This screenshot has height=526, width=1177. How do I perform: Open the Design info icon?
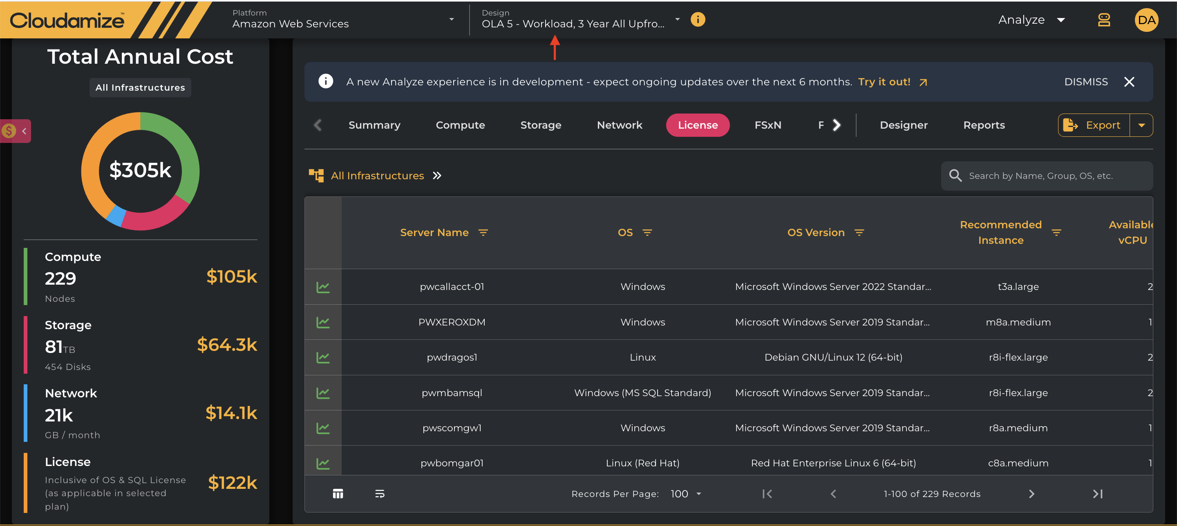pyautogui.click(x=698, y=19)
